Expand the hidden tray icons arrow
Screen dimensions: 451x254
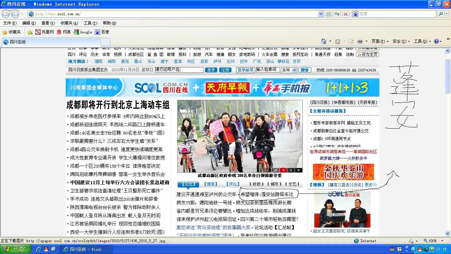(x=413, y=249)
